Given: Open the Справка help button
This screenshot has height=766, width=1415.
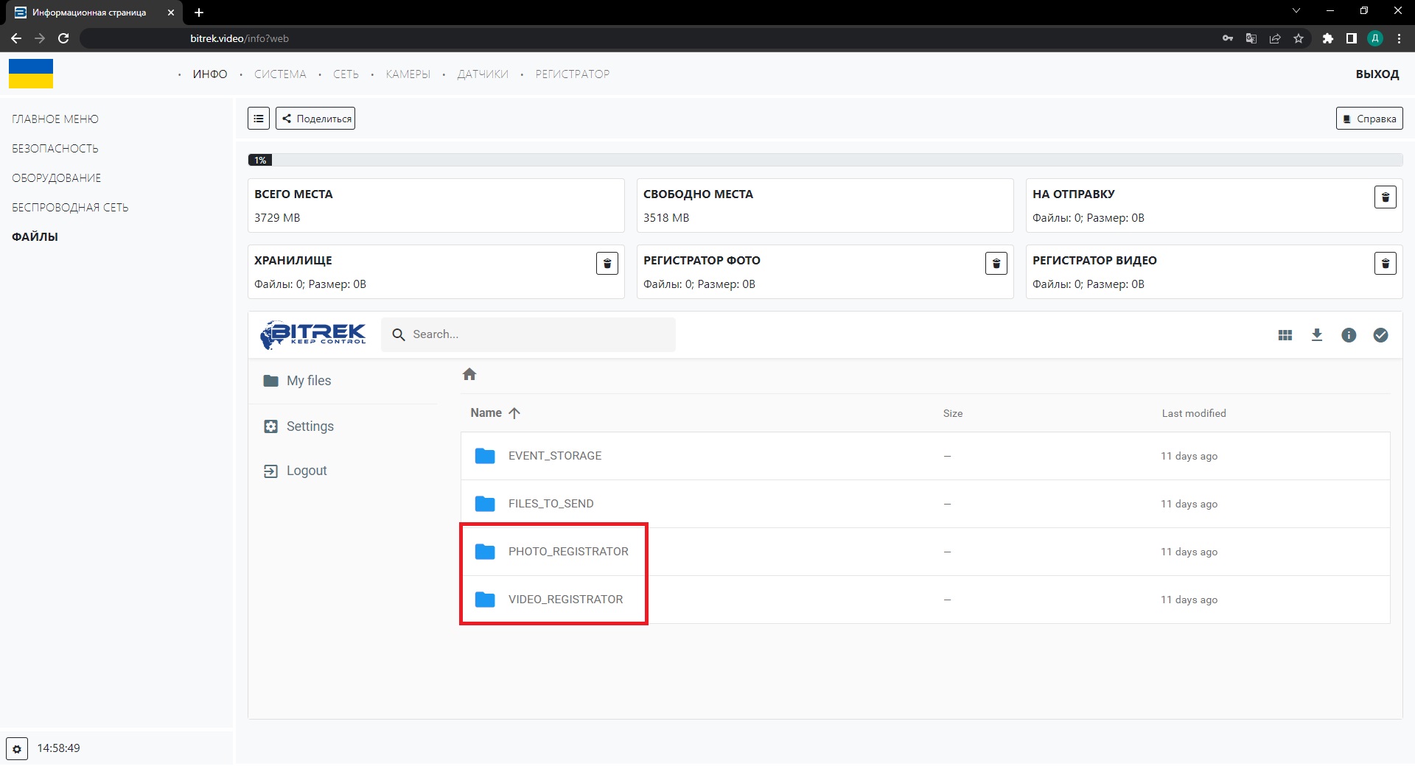Looking at the screenshot, I should [x=1369, y=119].
